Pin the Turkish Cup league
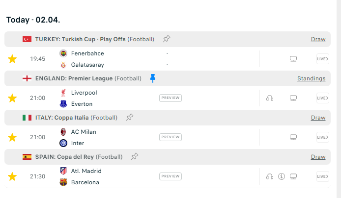 tap(167, 39)
